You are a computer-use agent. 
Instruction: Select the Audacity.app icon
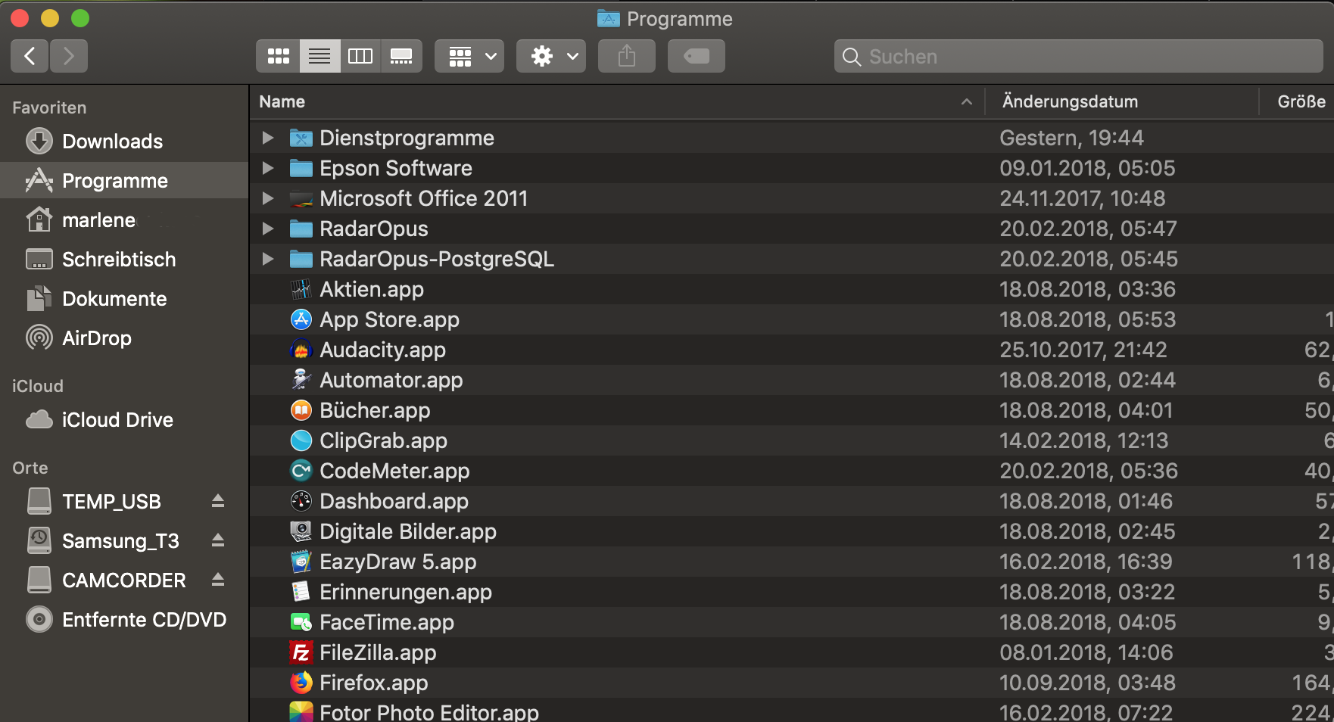pos(301,350)
